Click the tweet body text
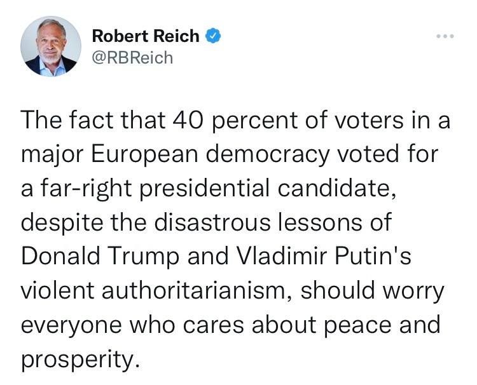Screen dimensions: 477x385 point(234,239)
